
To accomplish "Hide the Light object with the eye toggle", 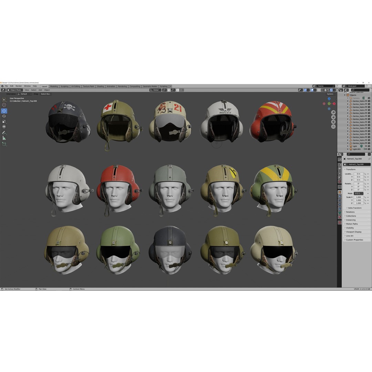I will 366,146.
